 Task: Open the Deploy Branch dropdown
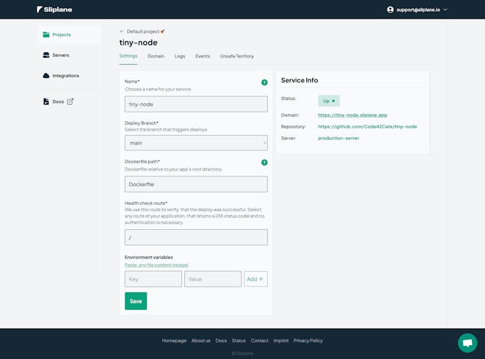tap(196, 143)
